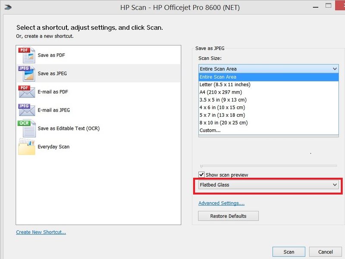This screenshot has width=345, height=259.
Task: Choose Letter (8.5 x 11 inches) size
Action: click(268, 84)
